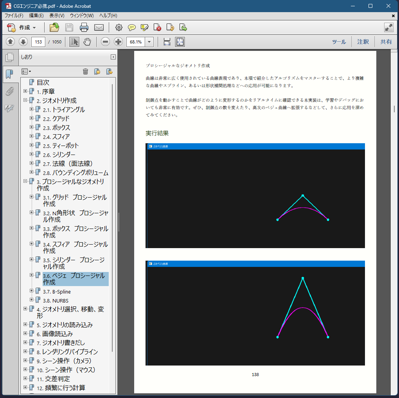399x398 pixels.
Task: Open the ツール pane
Action: pyautogui.click(x=339, y=42)
